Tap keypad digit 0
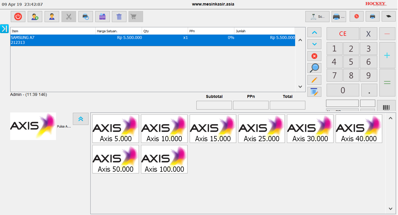The height and width of the screenshot is (215, 398). tap(343, 90)
